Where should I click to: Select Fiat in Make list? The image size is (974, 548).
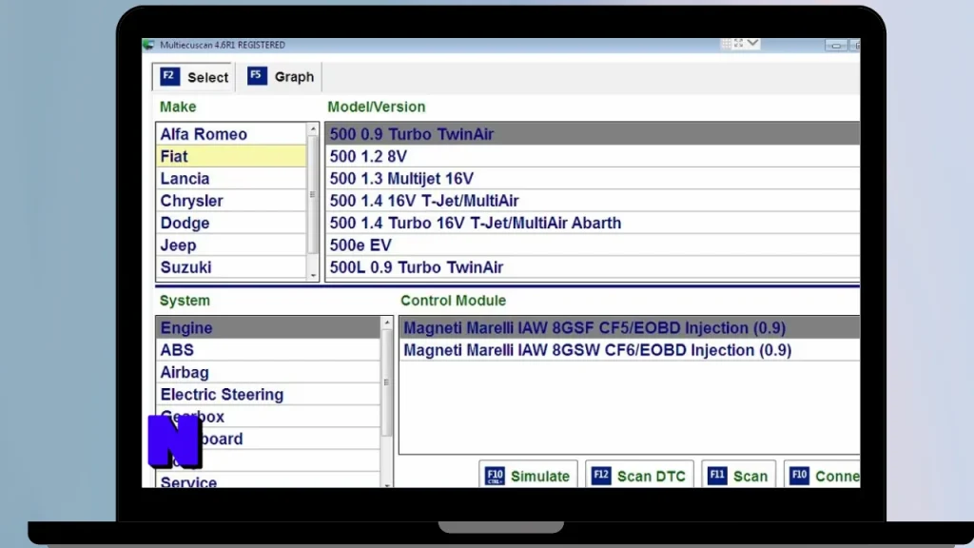point(231,157)
